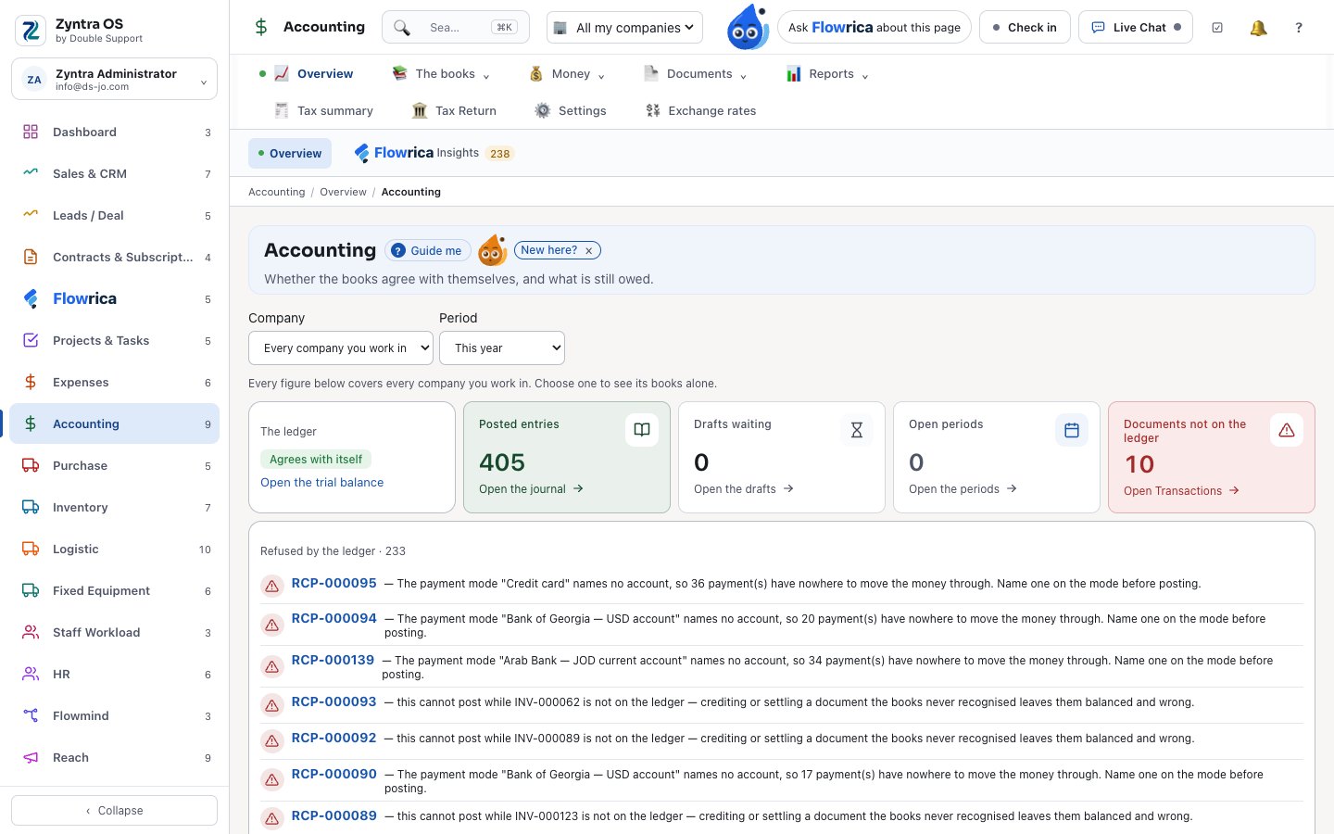1334x834 pixels.
Task: Click the calendar icon on Open periods
Action: pyautogui.click(x=1072, y=429)
